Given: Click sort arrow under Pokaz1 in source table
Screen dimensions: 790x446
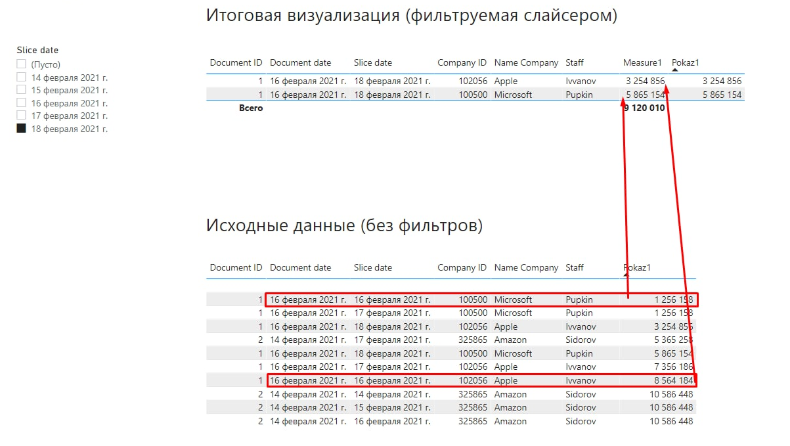Looking at the screenshot, I should pyautogui.click(x=626, y=275).
